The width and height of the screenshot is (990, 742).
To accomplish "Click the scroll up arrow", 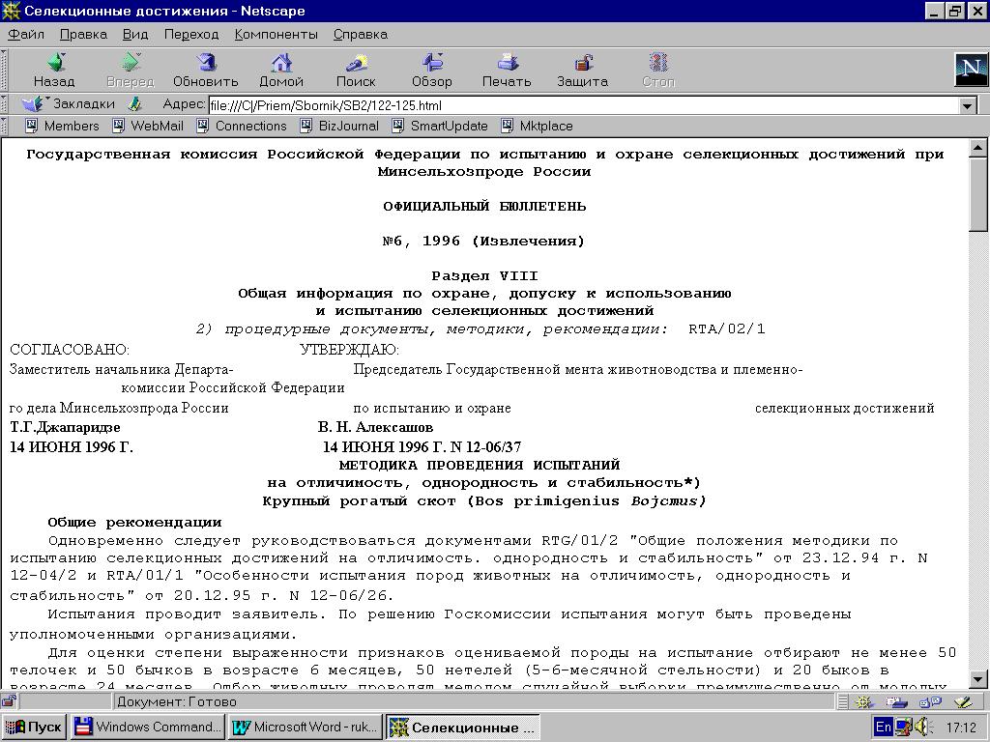I will 978,148.
